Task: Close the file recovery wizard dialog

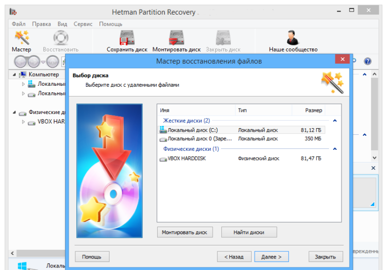Action: (x=342, y=60)
